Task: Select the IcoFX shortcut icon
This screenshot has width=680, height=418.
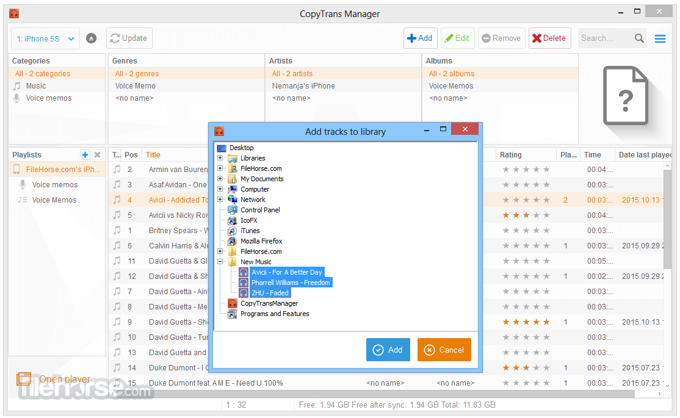Action: tap(233, 220)
